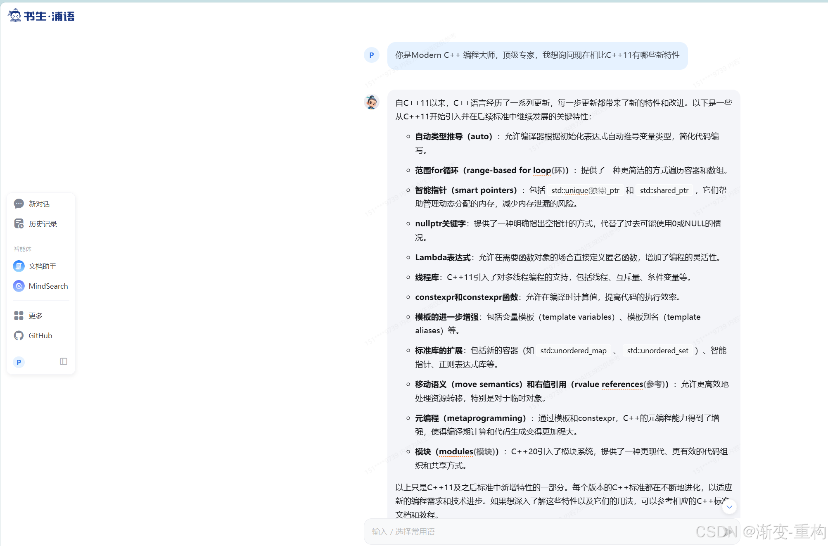This screenshot has width=828, height=546.
Task: Open the GitHub octocat icon
Action: (19, 335)
